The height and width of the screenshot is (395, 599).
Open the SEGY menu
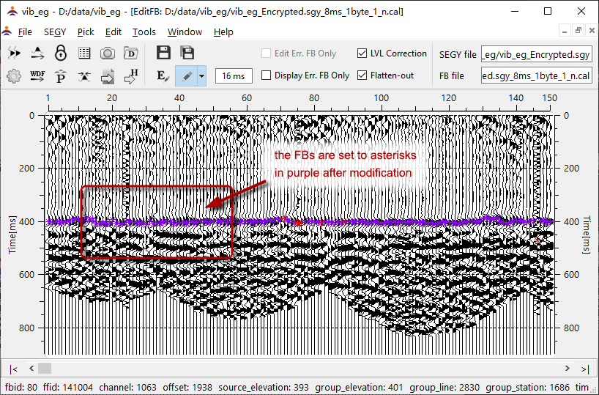[55, 32]
